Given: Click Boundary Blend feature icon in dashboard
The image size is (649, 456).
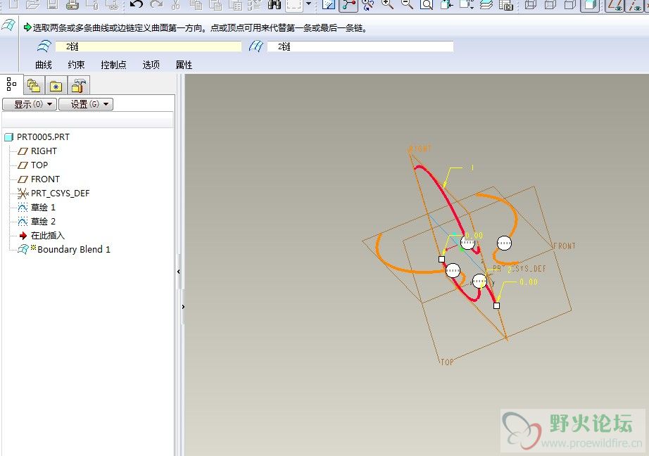Looking at the screenshot, I should coord(8,25).
